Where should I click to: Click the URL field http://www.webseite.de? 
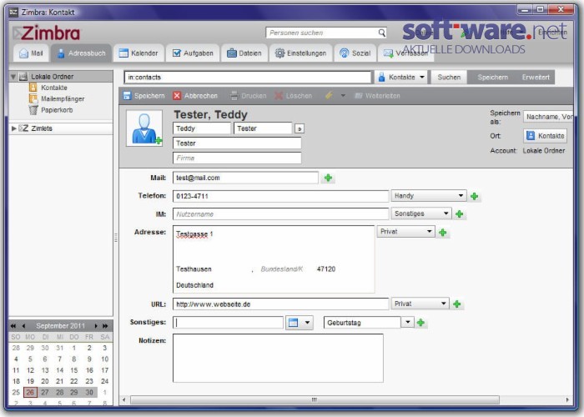[x=280, y=304]
